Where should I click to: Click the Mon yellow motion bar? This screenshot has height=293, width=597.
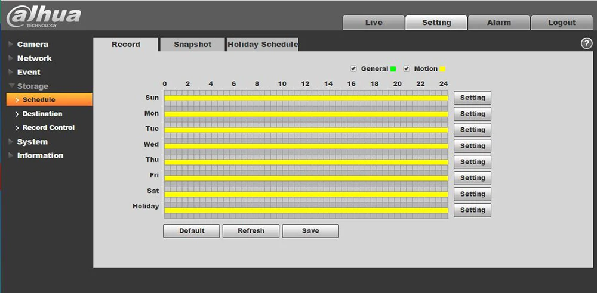[306, 114]
